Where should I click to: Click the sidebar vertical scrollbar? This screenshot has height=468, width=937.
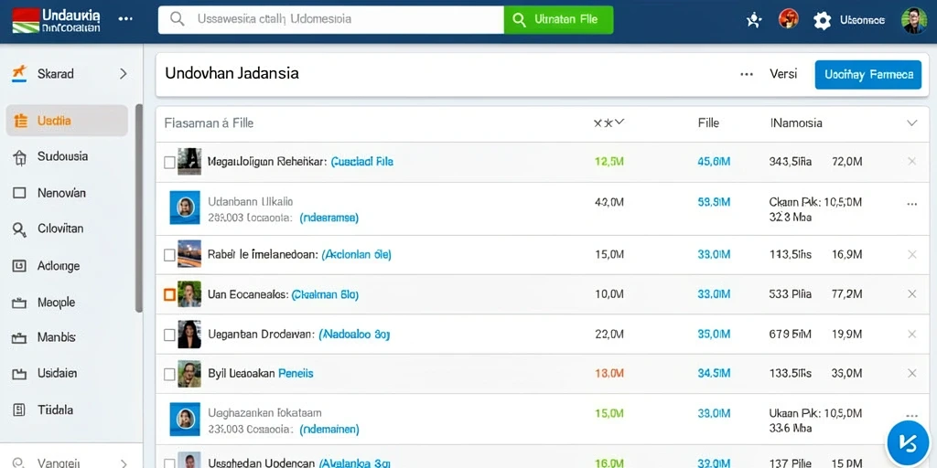click(139, 208)
